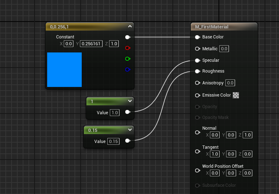
Task: Click the Normal Y value field
Action: [x=231, y=135]
